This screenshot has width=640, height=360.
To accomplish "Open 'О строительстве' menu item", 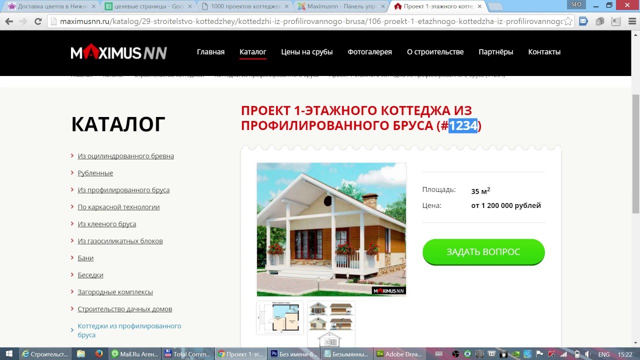I will (x=435, y=52).
